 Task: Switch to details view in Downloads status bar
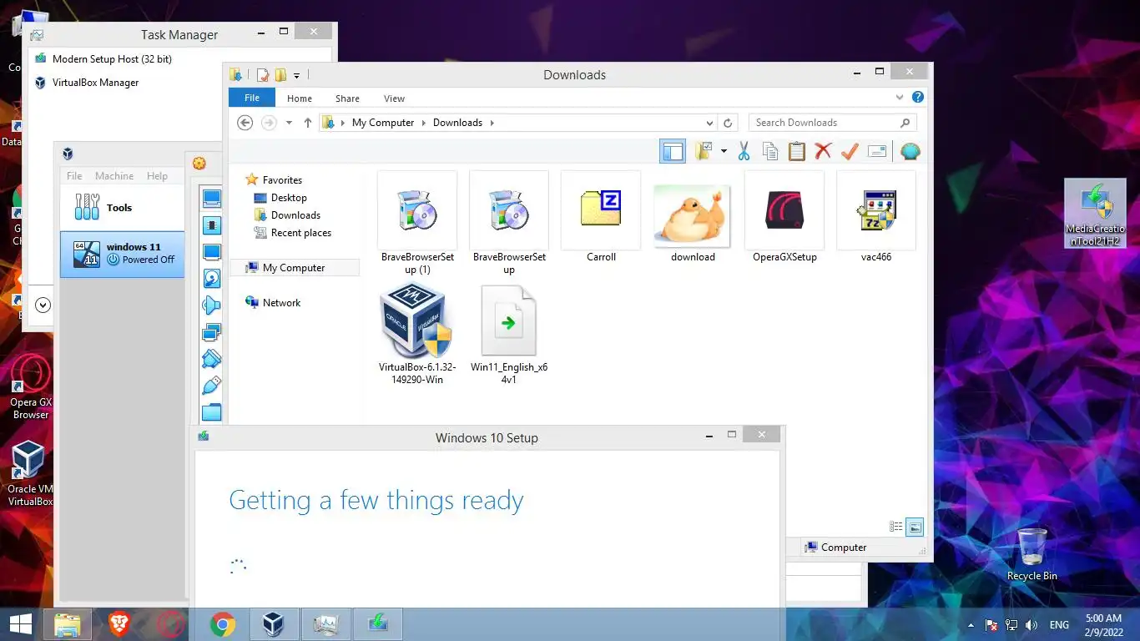895,527
